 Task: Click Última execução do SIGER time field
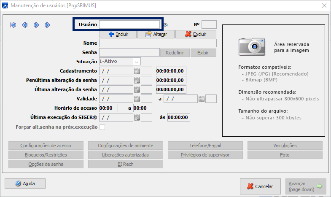[179, 117]
